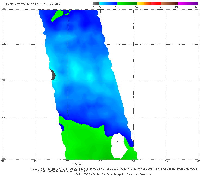The height and width of the screenshot is (176, 201).
Task: Click colorbar label '50'
Action: pos(161,7)
